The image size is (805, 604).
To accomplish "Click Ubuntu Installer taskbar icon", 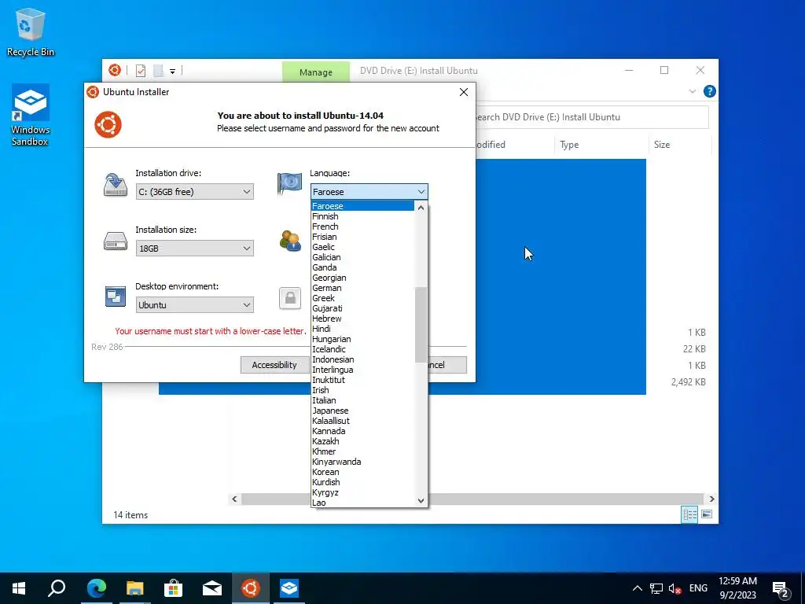I will [x=251, y=588].
